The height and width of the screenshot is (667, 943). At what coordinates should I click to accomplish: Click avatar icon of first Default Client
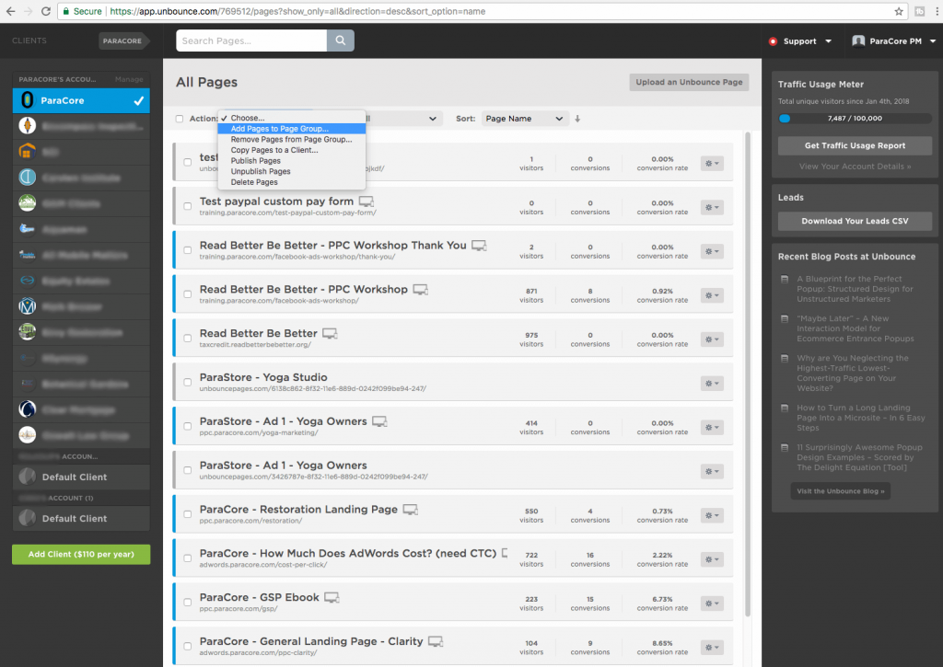[x=27, y=477]
